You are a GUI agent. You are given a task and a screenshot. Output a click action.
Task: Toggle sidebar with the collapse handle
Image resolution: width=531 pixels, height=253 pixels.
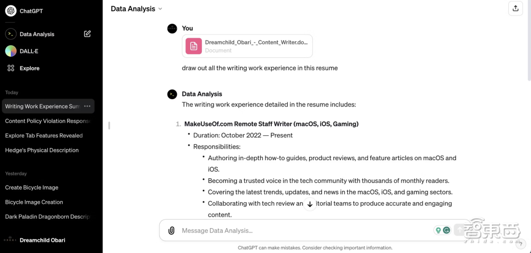pos(109,126)
